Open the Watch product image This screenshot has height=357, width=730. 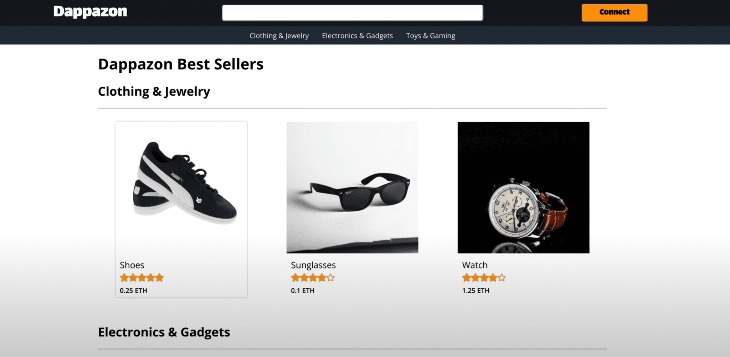click(x=523, y=187)
